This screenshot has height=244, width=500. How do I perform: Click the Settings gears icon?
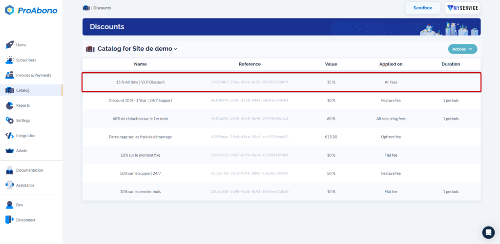pos(10,121)
